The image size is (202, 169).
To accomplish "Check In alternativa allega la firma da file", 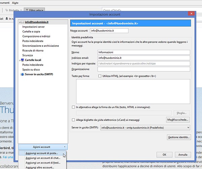I will coord(73,107).
